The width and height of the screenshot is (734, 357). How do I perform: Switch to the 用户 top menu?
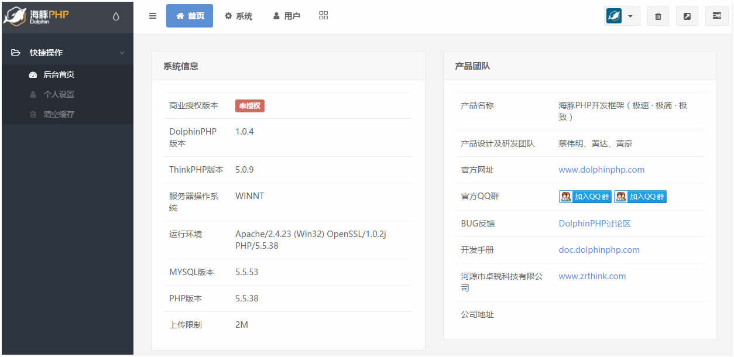pyautogui.click(x=287, y=16)
